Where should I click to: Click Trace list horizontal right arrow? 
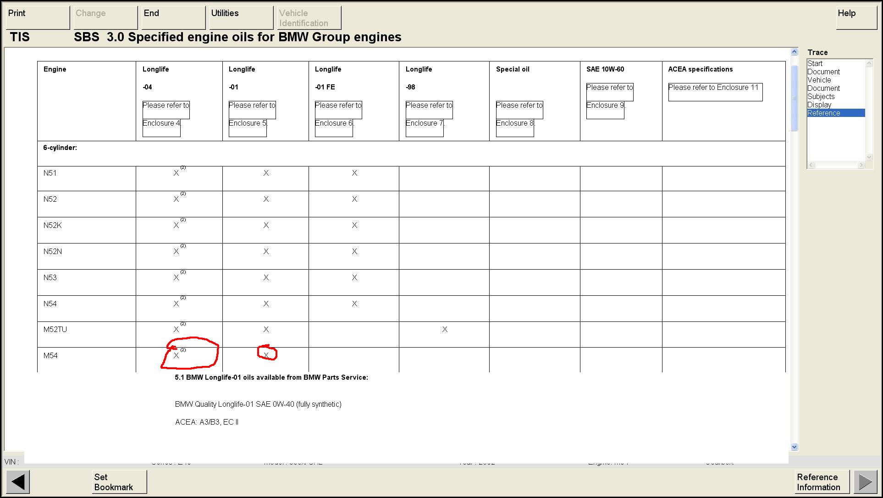pos(862,165)
